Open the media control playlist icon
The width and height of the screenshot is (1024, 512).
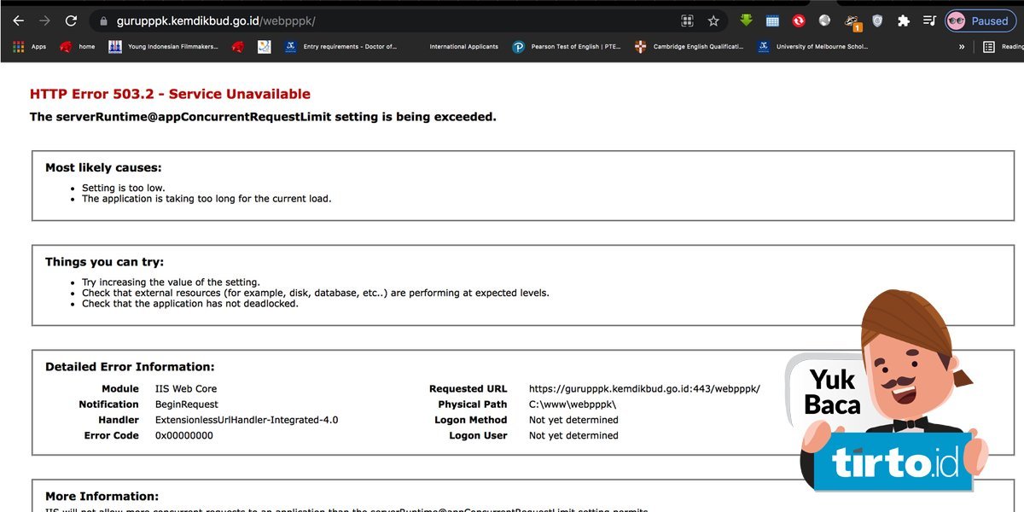point(929,20)
